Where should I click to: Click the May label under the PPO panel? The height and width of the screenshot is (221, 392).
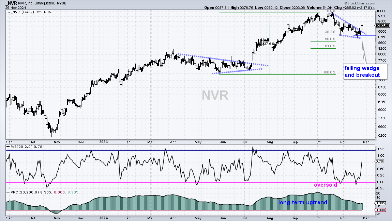(x=198, y=218)
